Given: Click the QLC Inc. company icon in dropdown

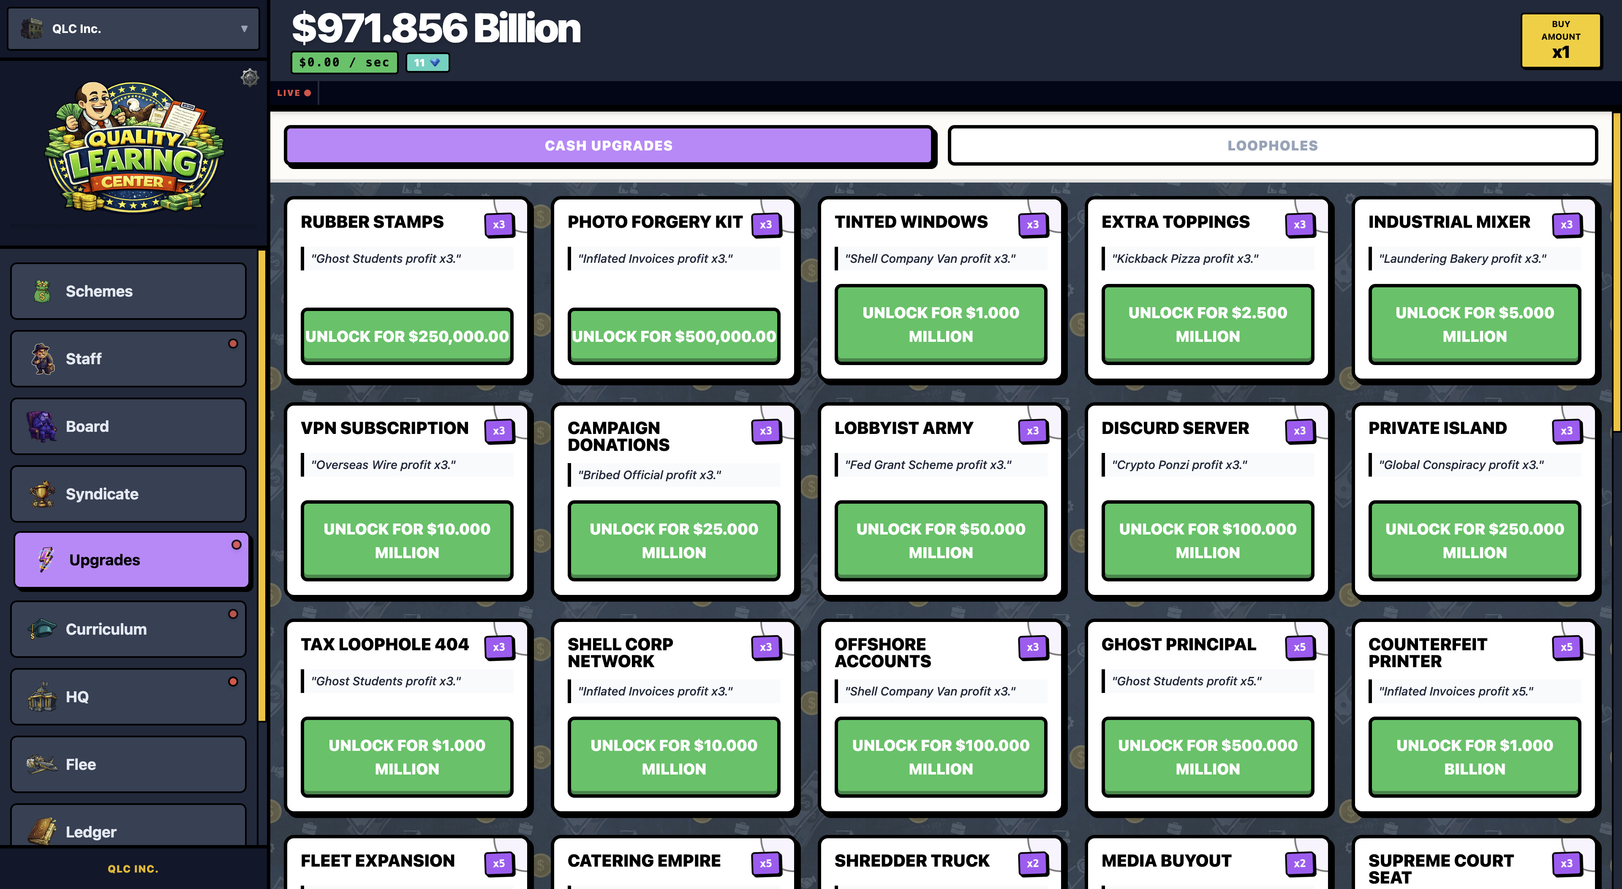Looking at the screenshot, I should click(32, 28).
